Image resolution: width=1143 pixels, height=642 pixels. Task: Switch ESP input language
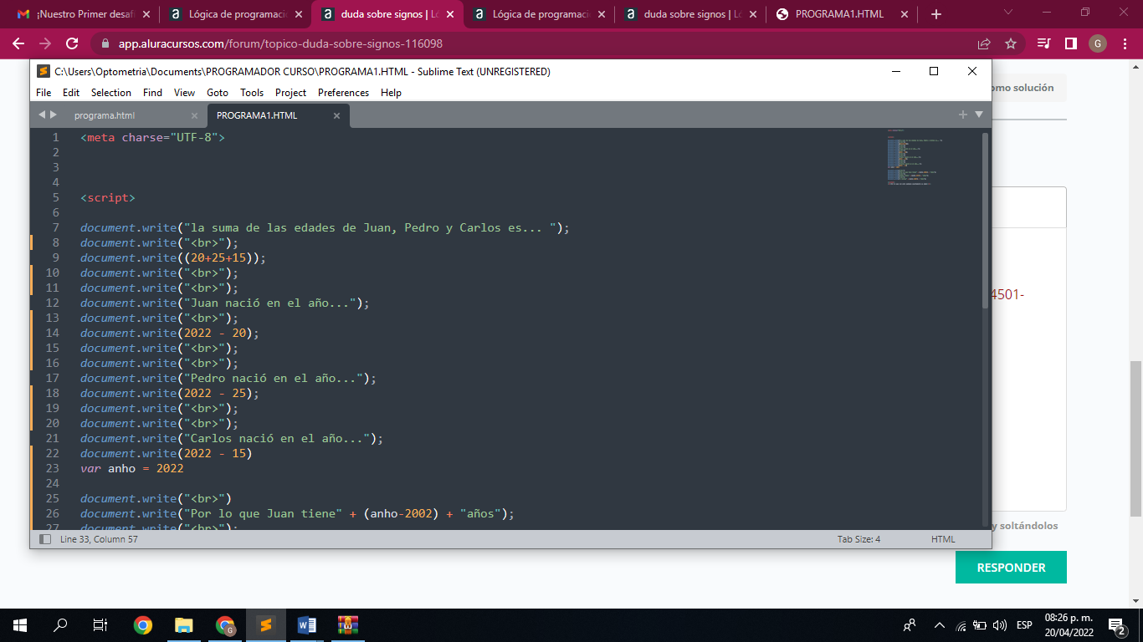(1024, 625)
